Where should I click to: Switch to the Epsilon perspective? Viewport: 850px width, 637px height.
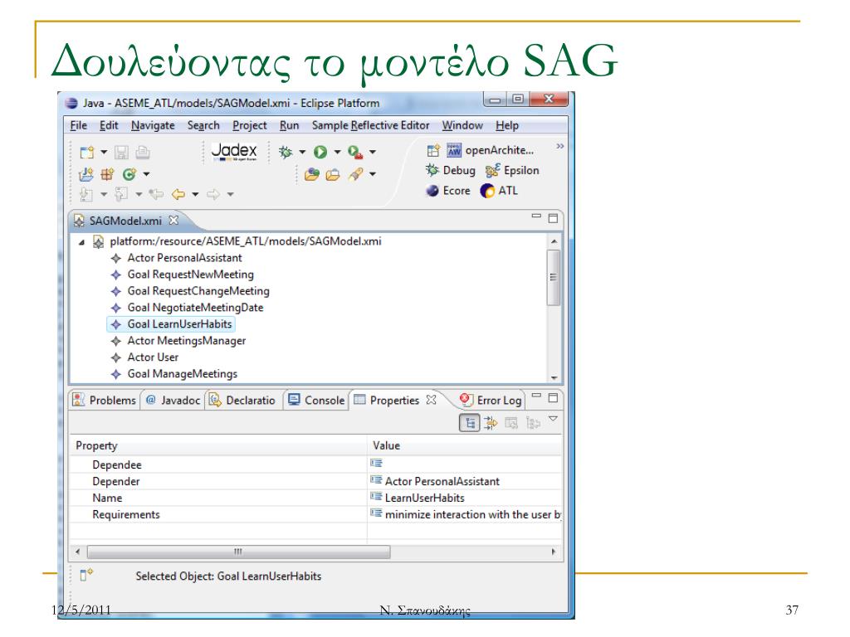click(512, 171)
